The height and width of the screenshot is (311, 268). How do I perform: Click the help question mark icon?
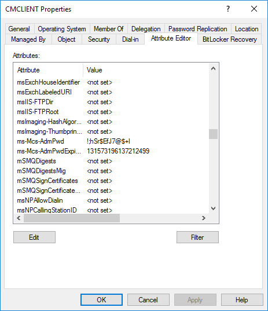tap(228, 9)
